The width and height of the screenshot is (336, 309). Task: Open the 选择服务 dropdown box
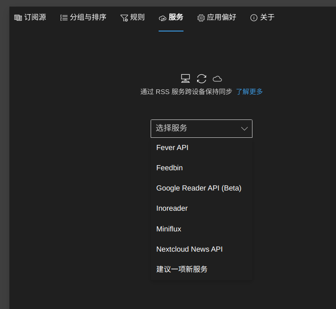(x=201, y=128)
